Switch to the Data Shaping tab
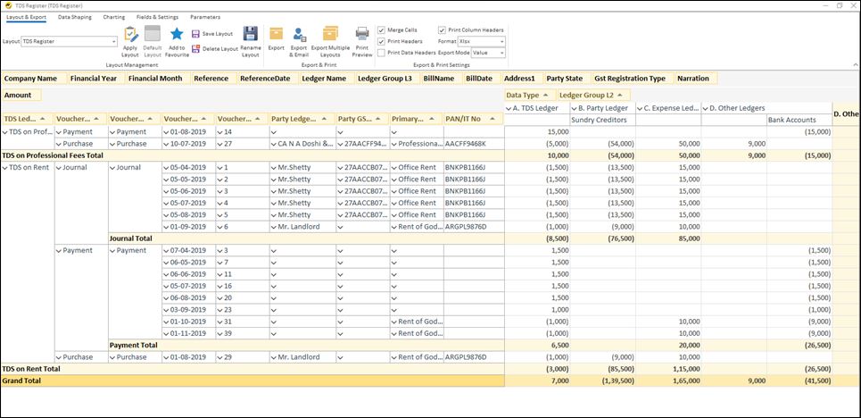 [x=75, y=17]
